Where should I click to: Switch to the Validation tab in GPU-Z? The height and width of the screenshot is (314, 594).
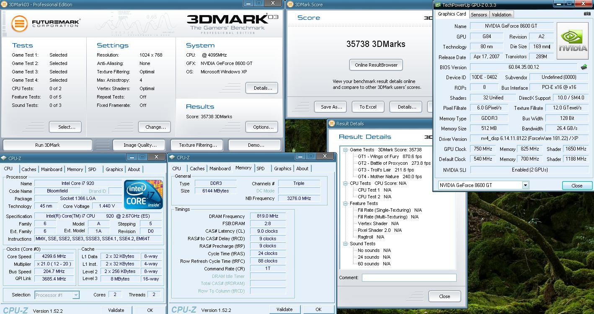point(501,14)
